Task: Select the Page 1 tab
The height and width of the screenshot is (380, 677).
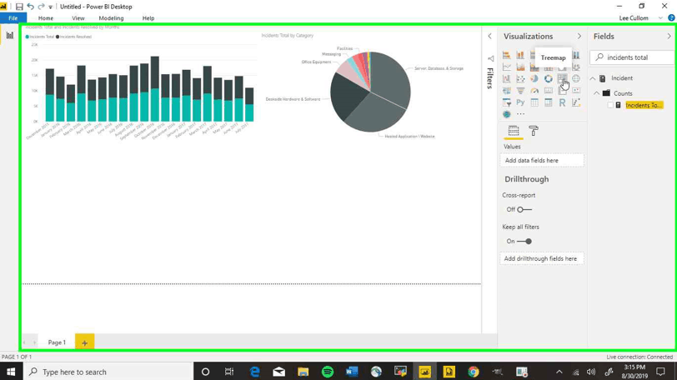Action: [x=57, y=342]
